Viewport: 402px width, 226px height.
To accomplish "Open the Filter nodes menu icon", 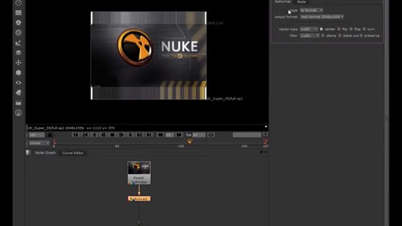I will (18, 33).
